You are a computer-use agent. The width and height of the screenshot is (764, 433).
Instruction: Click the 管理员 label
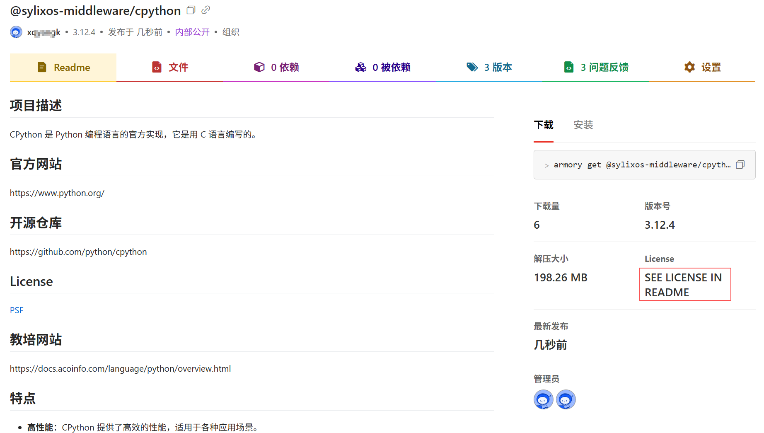click(546, 379)
